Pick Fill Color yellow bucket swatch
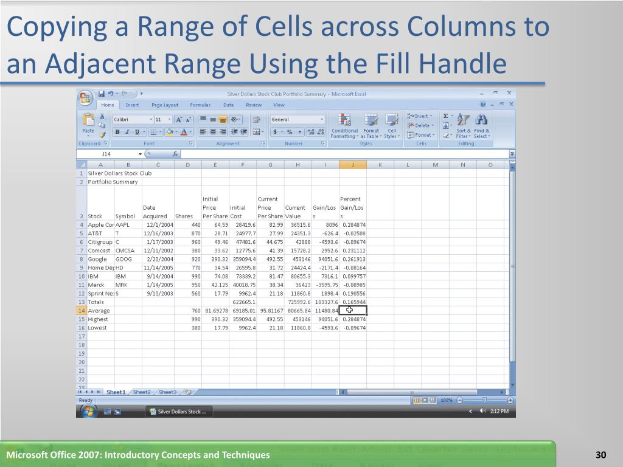Image resolution: width=623 pixels, height=467 pixels. tap(169, 132)
